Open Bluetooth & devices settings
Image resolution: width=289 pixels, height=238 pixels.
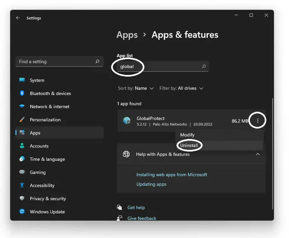coord(50,93)
